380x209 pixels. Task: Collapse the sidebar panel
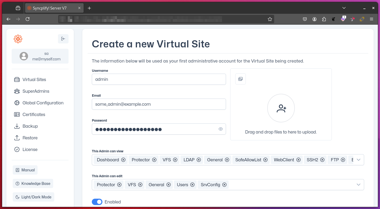pyautogui.click(x=63, y=39)
